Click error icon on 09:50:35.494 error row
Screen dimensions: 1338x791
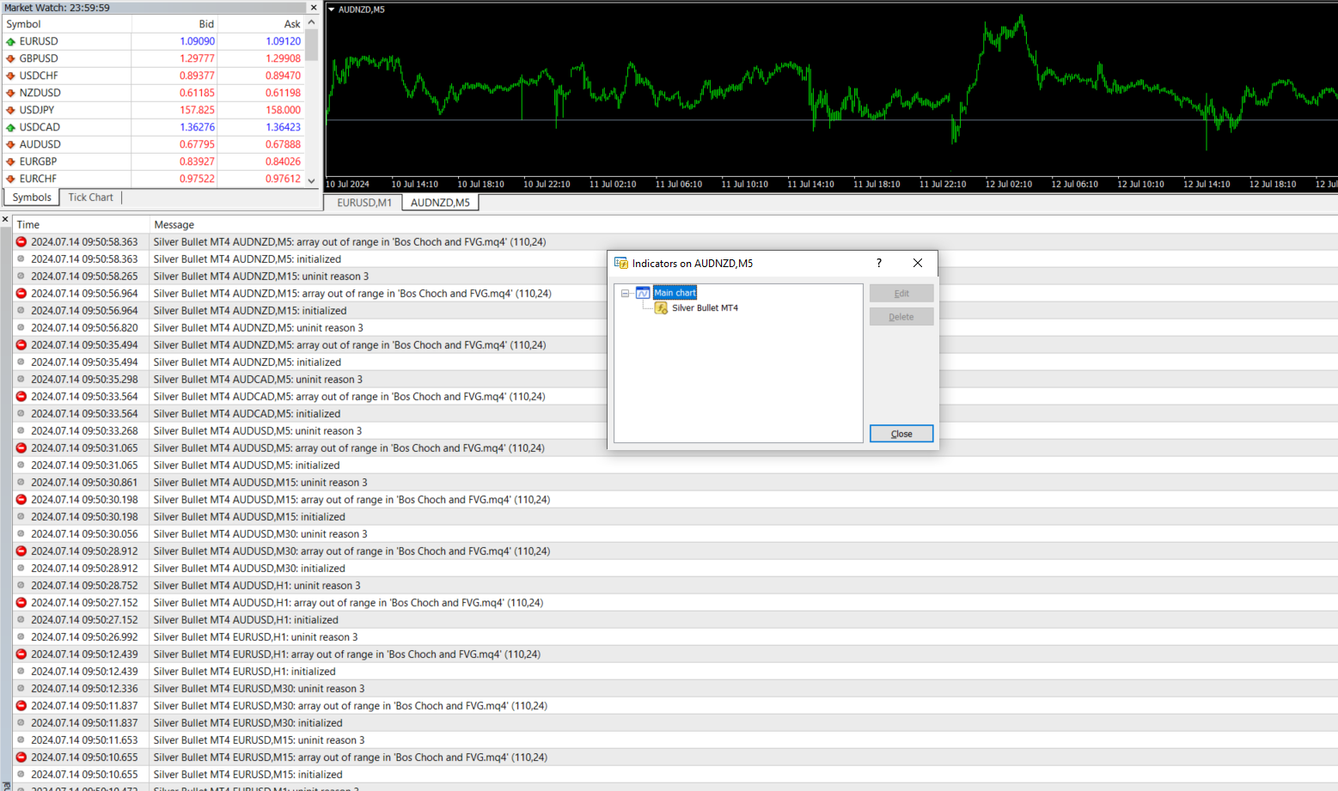[x=21, y=345]
